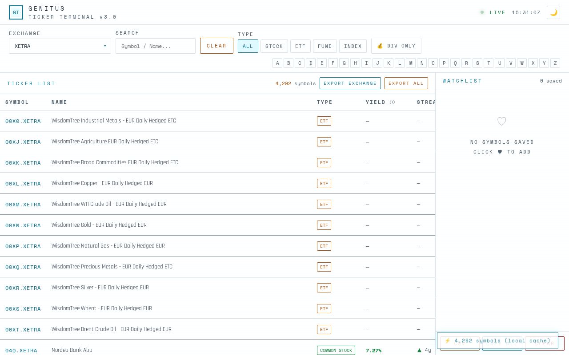Open ticker 04Q.XETRA

coord(21,351)
